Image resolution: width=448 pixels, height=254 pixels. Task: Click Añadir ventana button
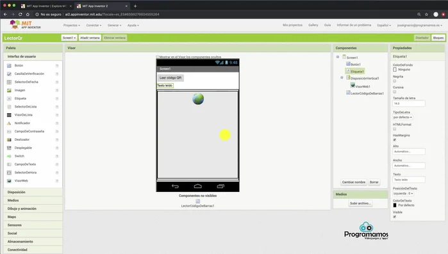tap(90, 38)
